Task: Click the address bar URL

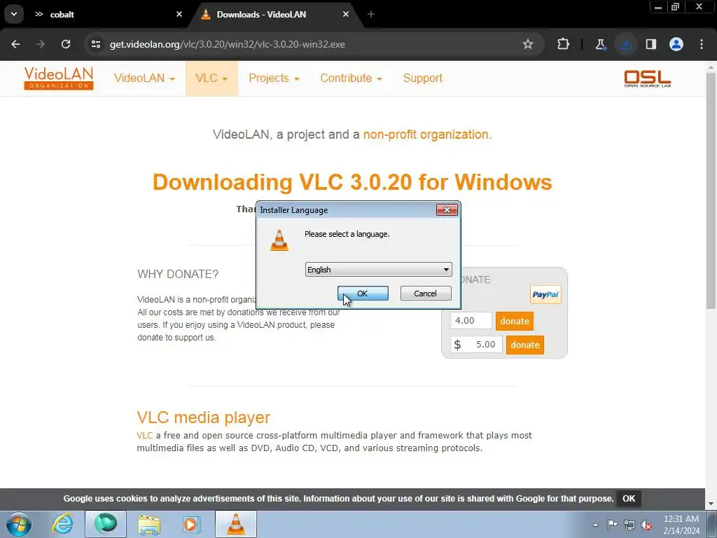Action: click(228, 44)
